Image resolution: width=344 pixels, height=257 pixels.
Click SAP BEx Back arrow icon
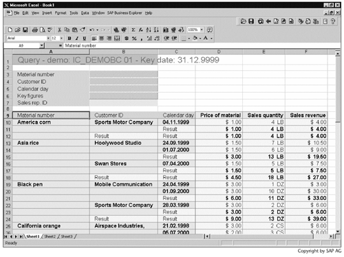(268, 21)
